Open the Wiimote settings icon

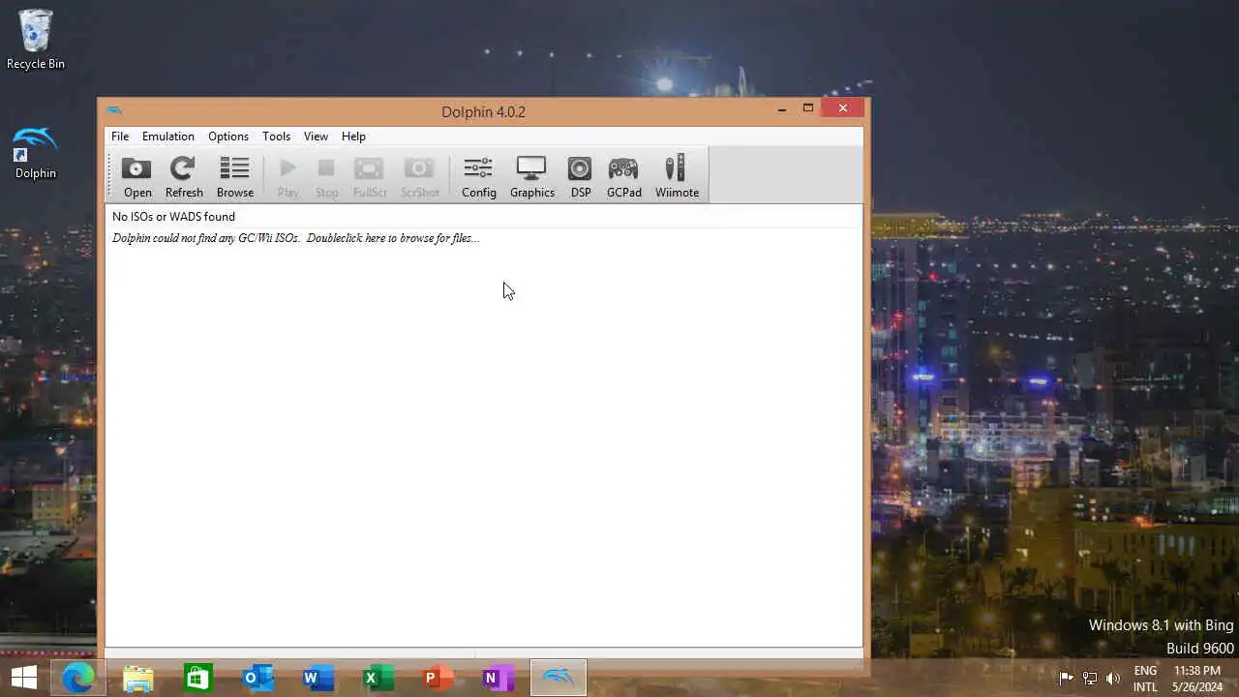click(677, 177)
